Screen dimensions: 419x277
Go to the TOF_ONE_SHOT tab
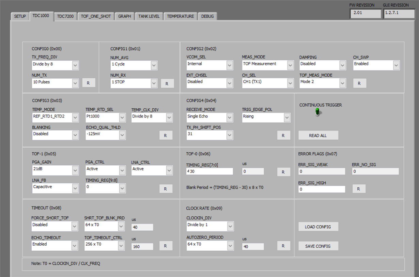(x=96, y=16)
